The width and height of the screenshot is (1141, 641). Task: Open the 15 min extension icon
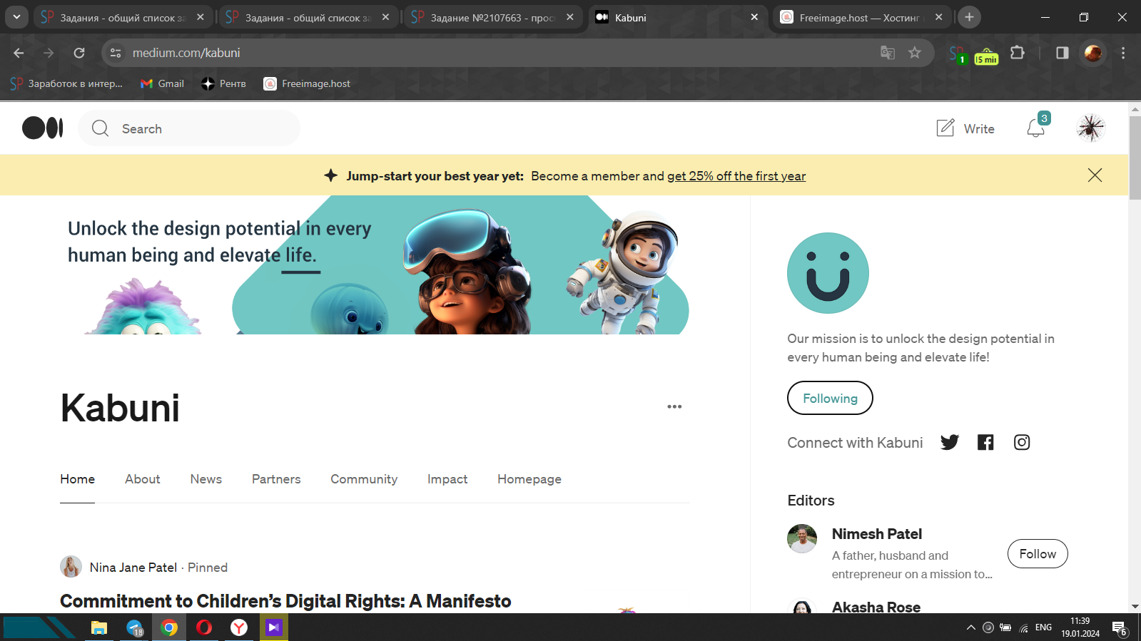(986, 55)
